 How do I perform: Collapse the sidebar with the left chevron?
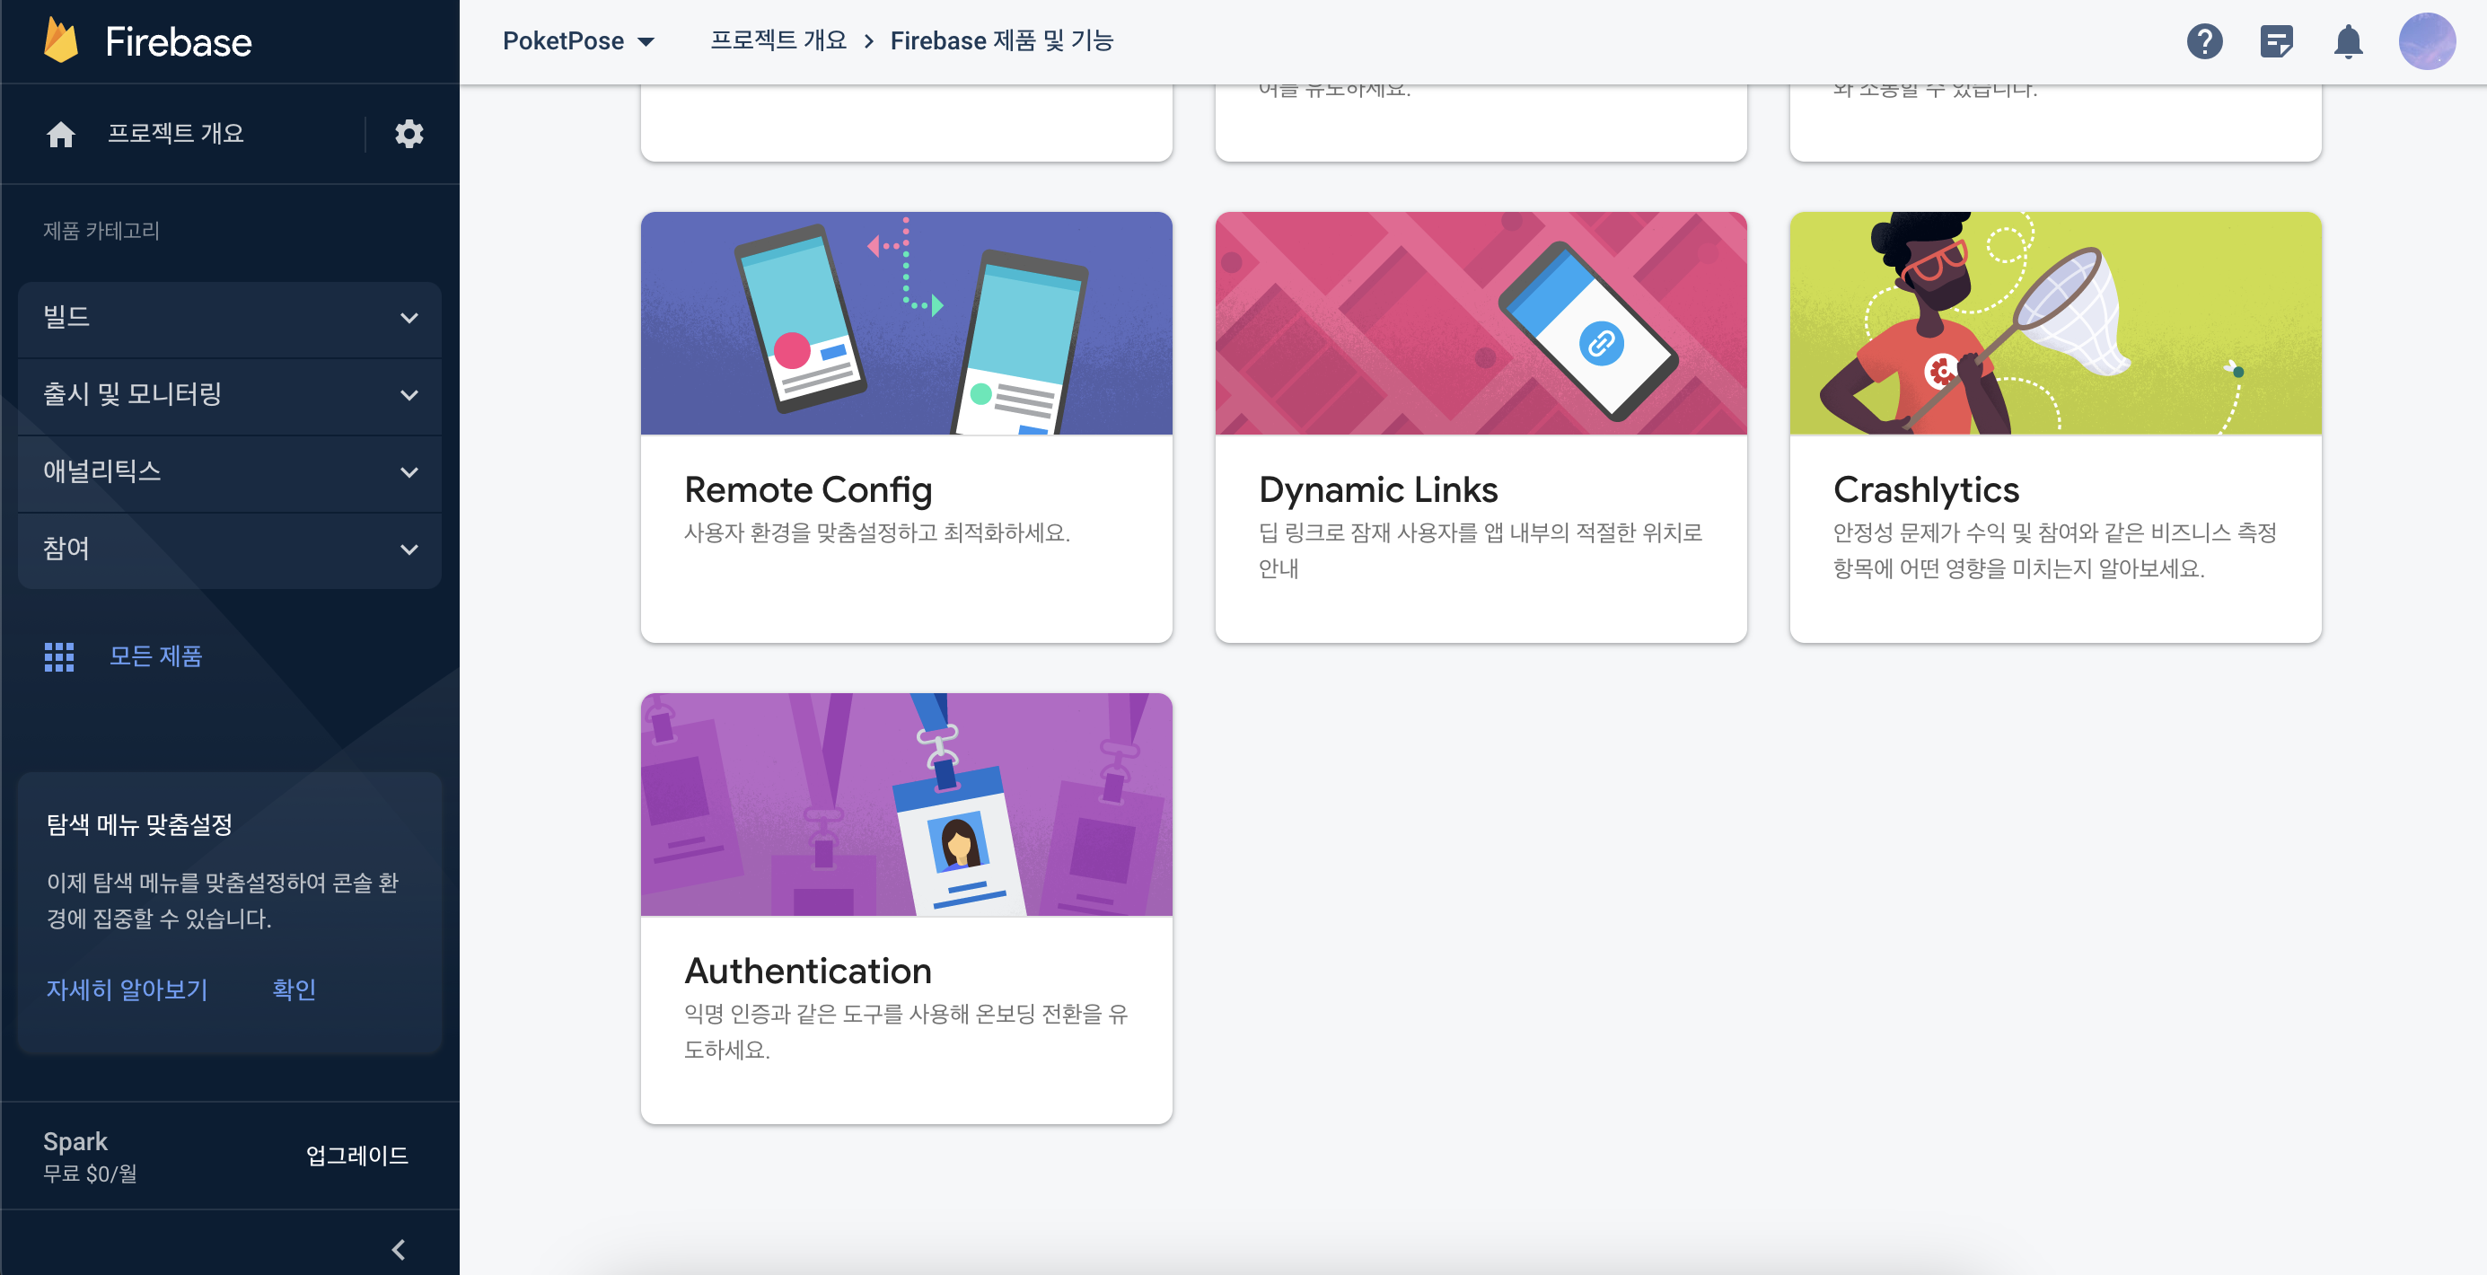pos(398,1249)
